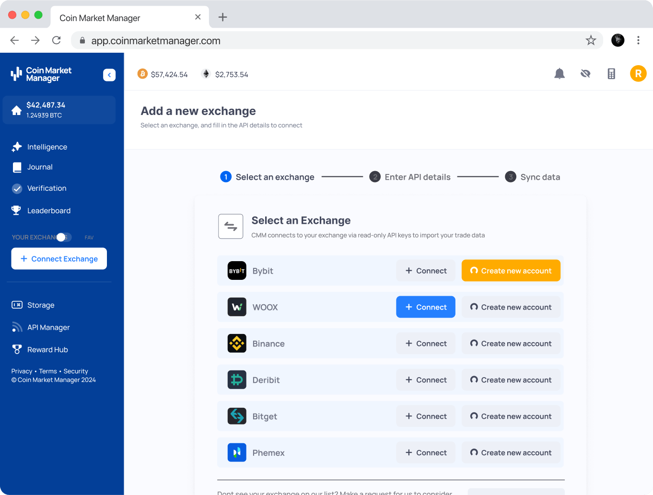Open the Privacy link

click(22, 371)
